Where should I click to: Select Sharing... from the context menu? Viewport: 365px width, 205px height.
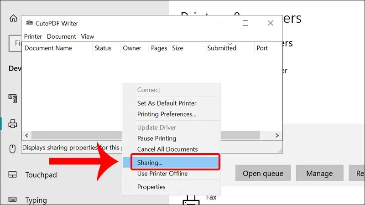pos(150,162)
